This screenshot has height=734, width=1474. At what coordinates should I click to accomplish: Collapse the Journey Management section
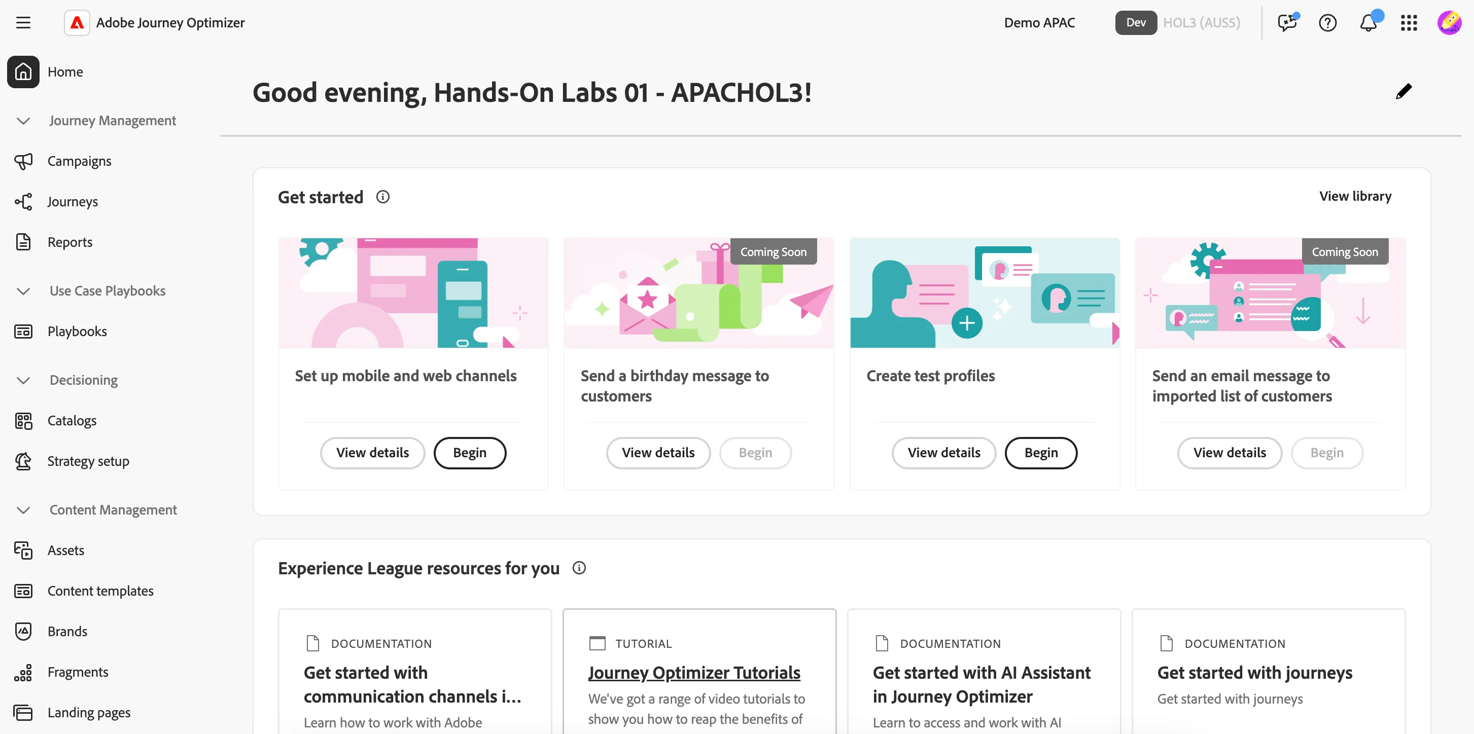click(x=23, y=121)
